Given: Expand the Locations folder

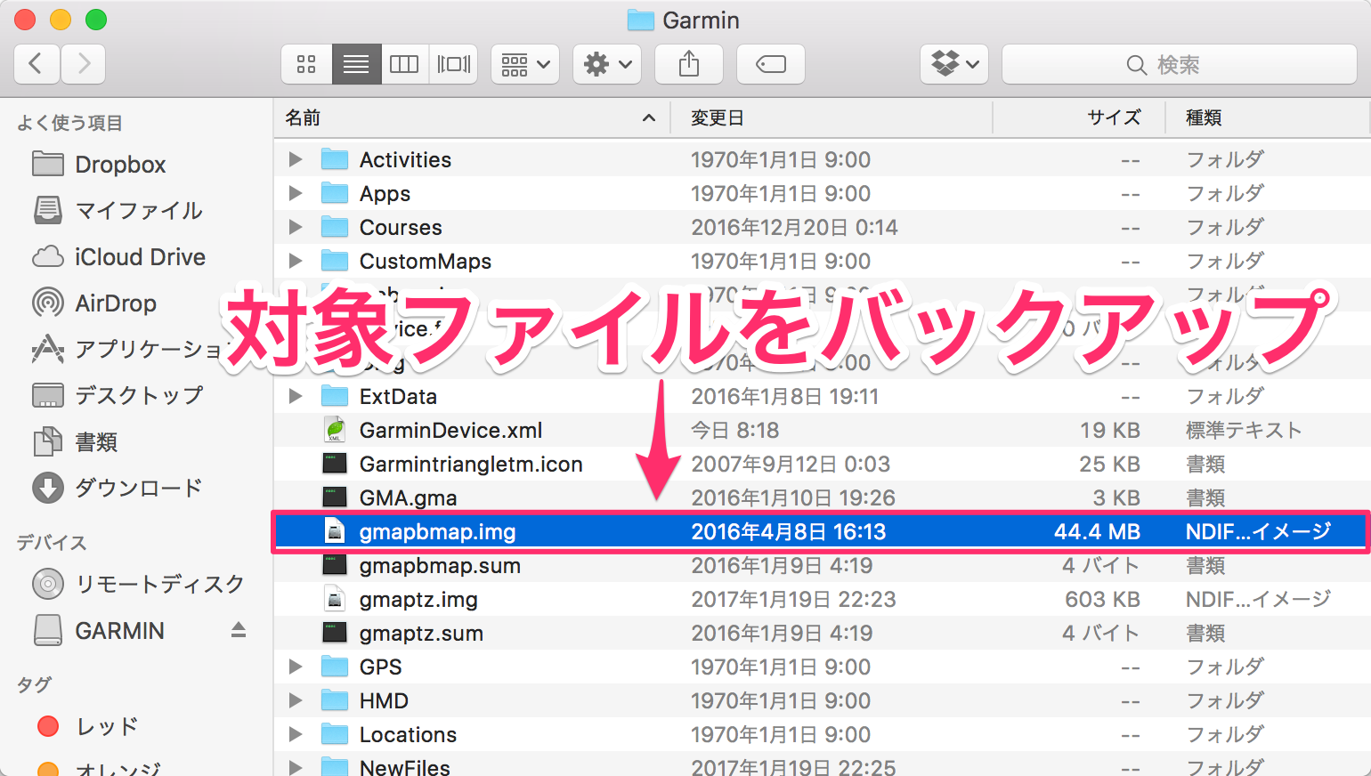Looking at the screenshot, I should click(296, 735).
